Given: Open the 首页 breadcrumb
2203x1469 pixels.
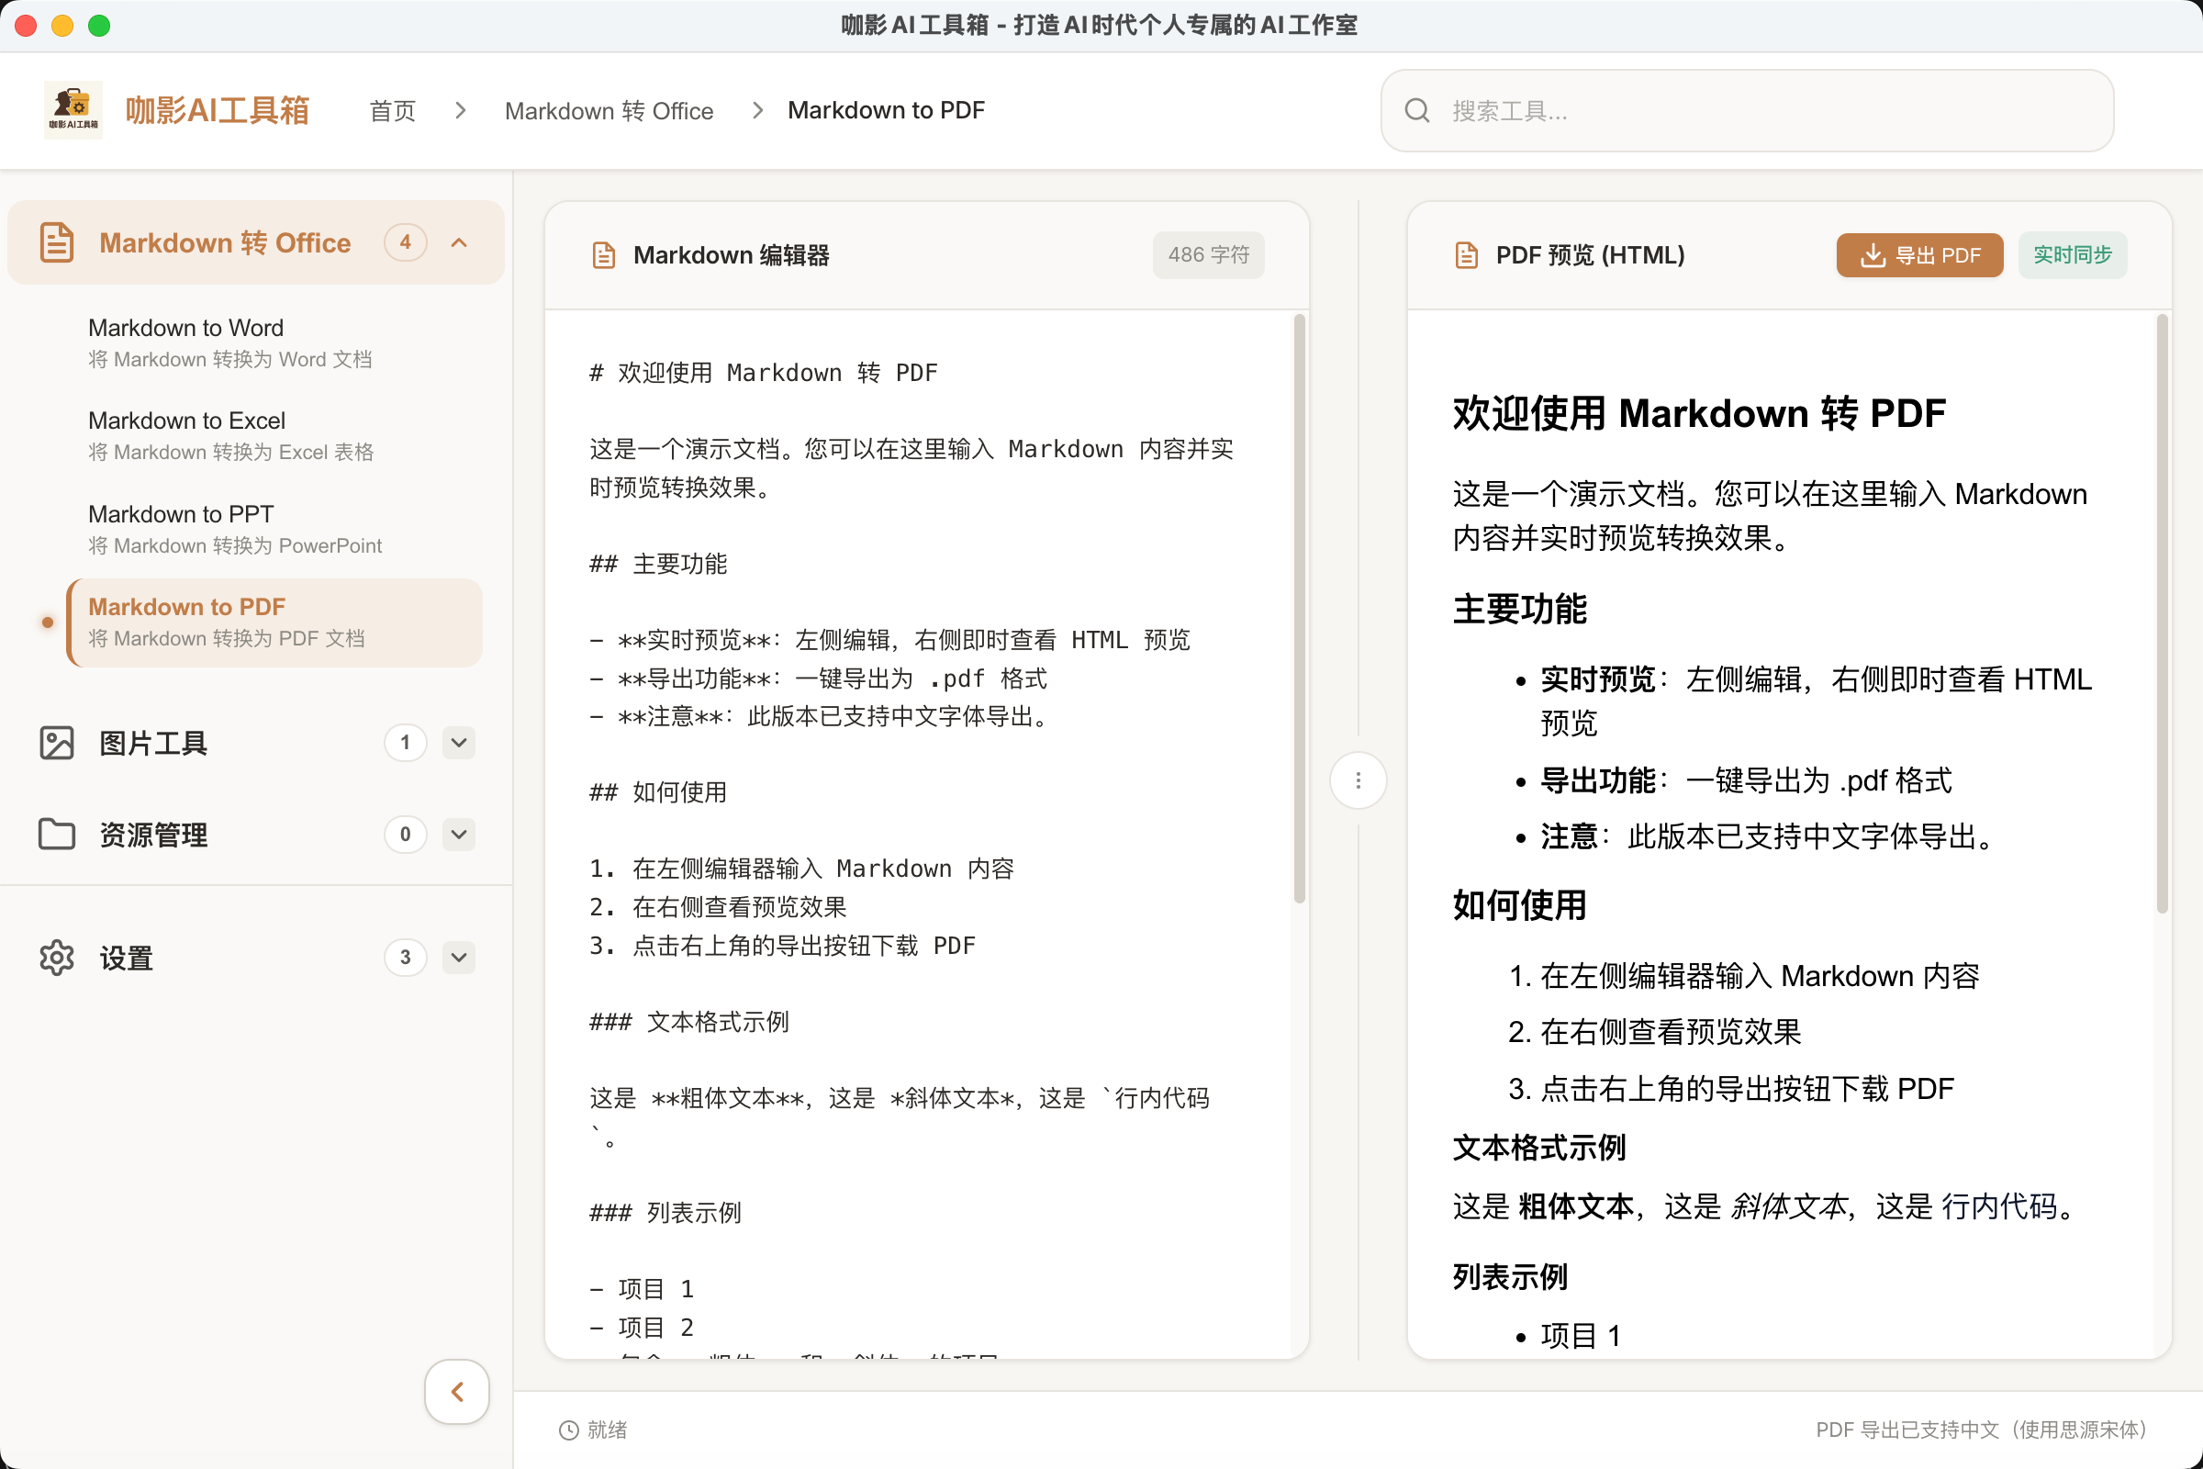Looking at the screenshot, I should point(391,109).
